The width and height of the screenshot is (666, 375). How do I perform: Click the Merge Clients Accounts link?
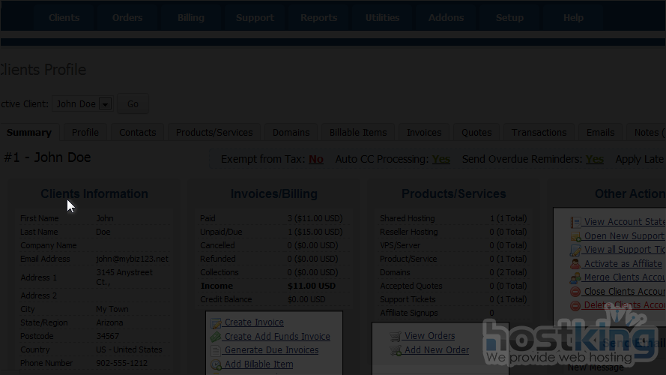pyautogui.click(x=623, y=277)
